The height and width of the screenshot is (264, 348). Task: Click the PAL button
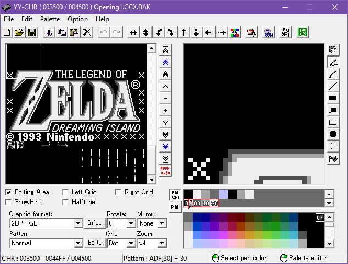pyautogui.click(x=175, y=207)
